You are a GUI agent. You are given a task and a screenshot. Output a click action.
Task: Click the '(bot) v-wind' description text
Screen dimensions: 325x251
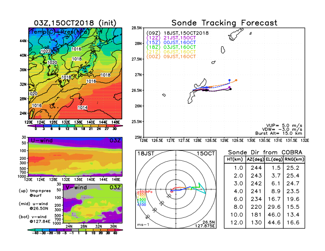point(32,217)
